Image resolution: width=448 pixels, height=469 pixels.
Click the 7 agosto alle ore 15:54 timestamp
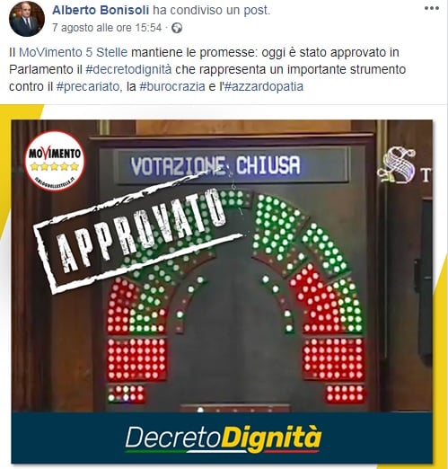click(x=107, y=28)
